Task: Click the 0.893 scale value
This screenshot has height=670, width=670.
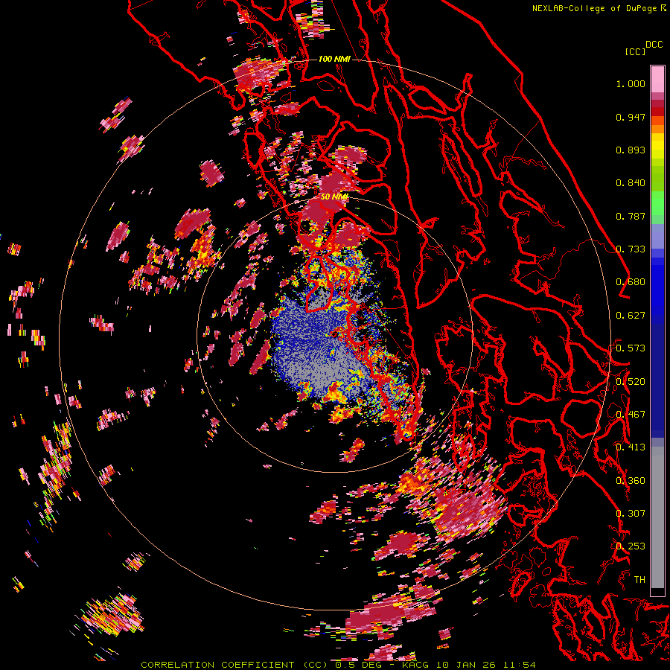Action: point(631,150)
